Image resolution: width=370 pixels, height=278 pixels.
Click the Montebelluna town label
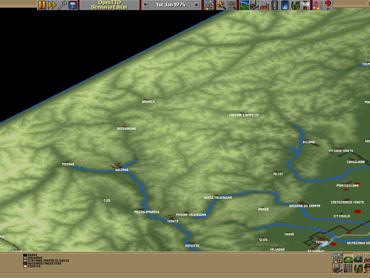click(348, 186)
